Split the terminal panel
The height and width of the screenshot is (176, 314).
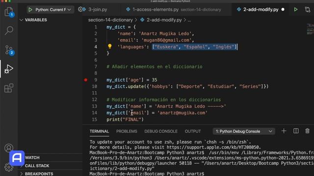click(296, 131)
